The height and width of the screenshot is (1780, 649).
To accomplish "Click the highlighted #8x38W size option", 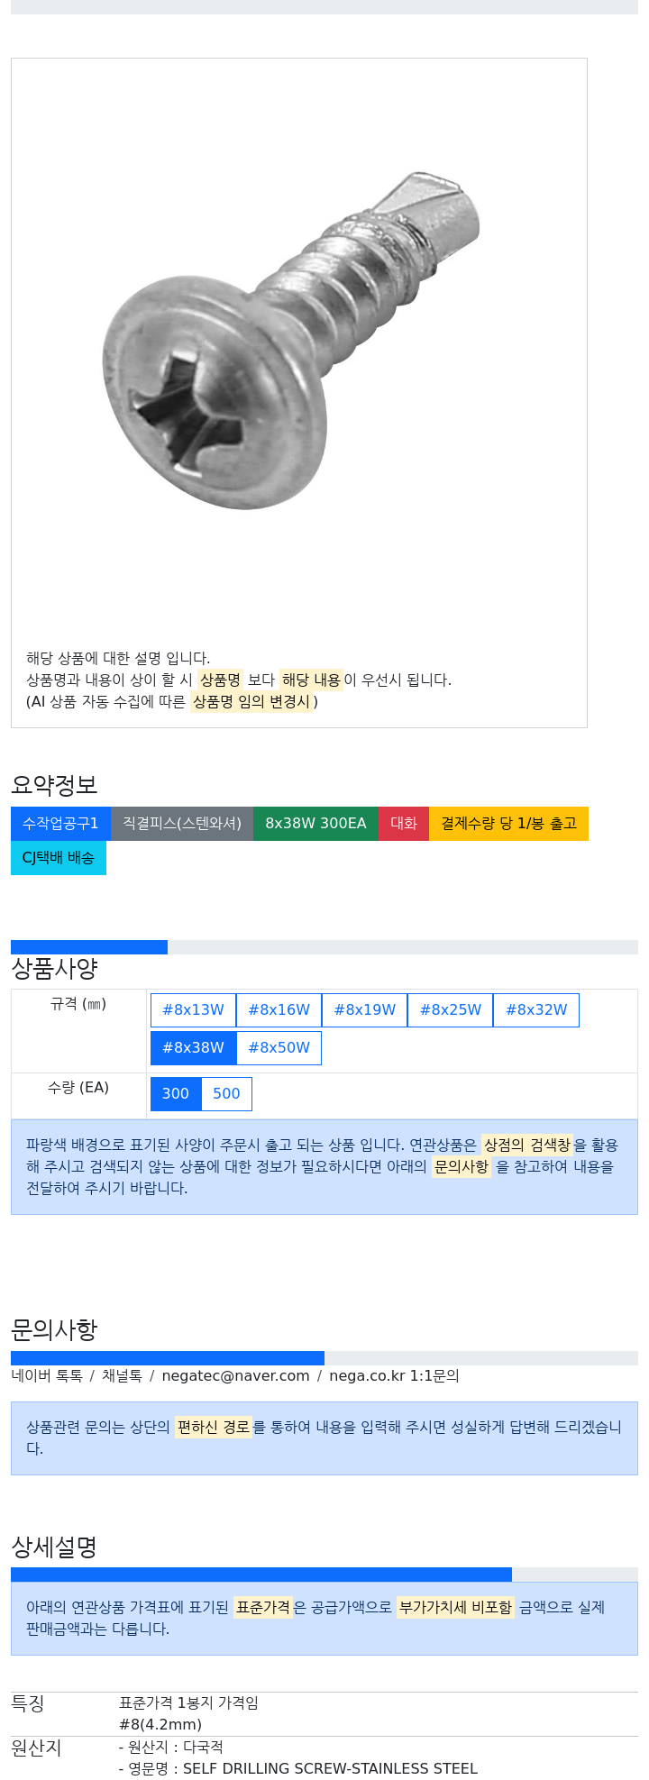I will (193, 1048).
